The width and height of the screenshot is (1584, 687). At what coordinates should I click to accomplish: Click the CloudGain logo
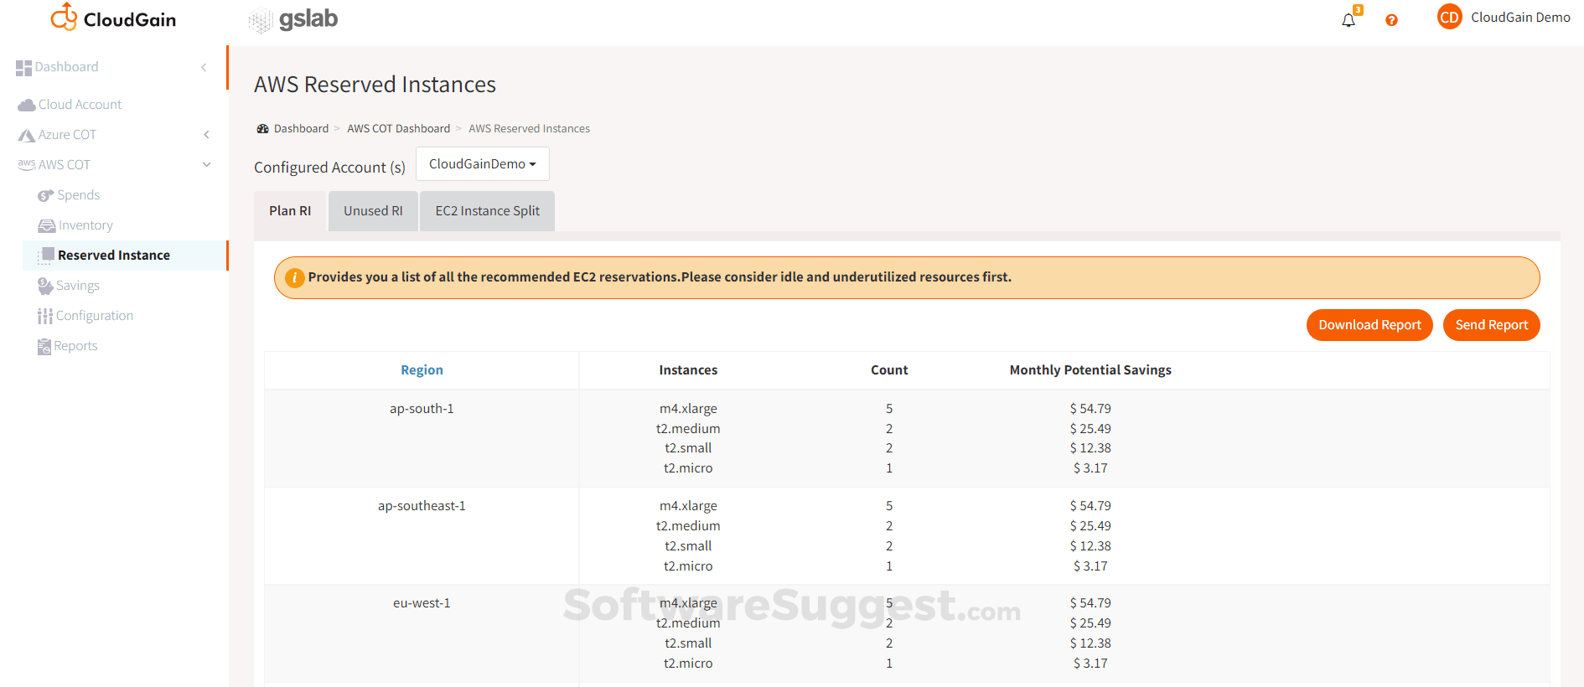(113, 18)
